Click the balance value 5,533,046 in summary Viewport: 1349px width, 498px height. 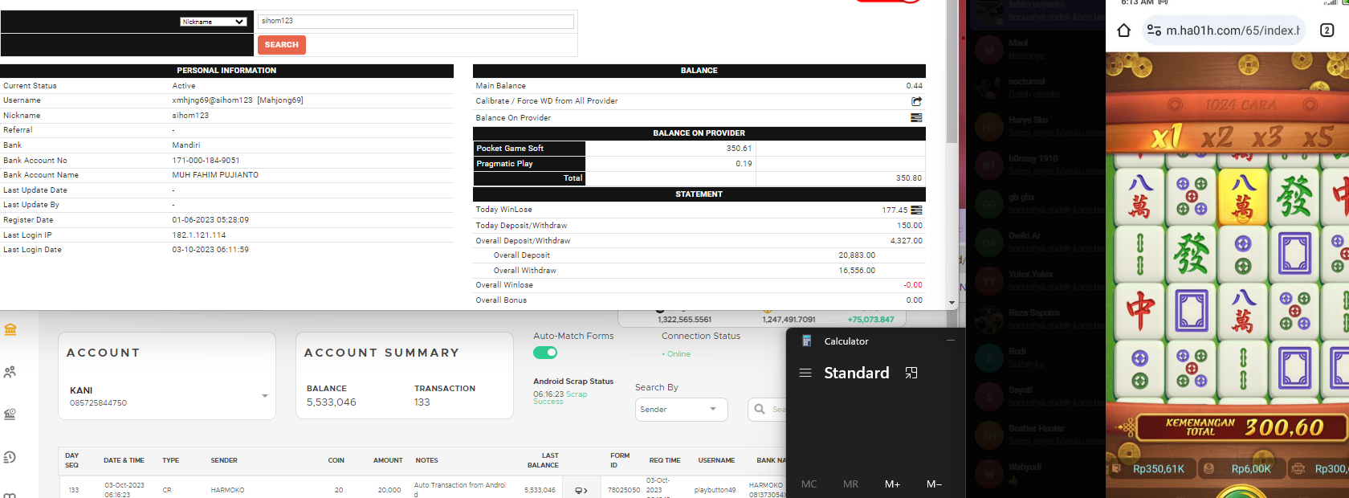[x=331, y=402]
